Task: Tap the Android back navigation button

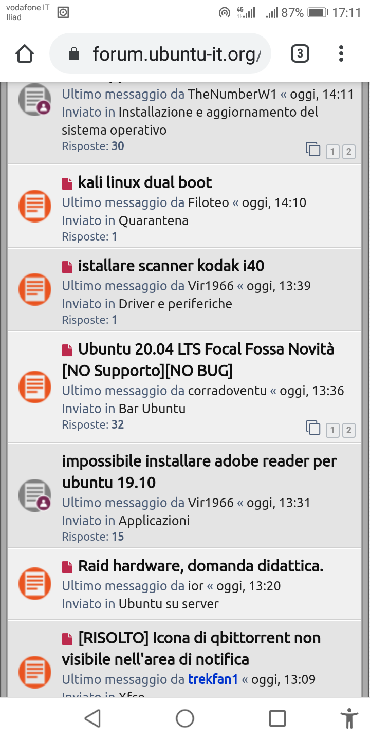Action: [x=92, y=718]
